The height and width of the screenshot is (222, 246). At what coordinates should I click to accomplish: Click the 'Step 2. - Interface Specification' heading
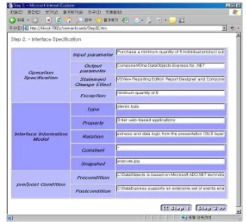(x=46, y=39)
